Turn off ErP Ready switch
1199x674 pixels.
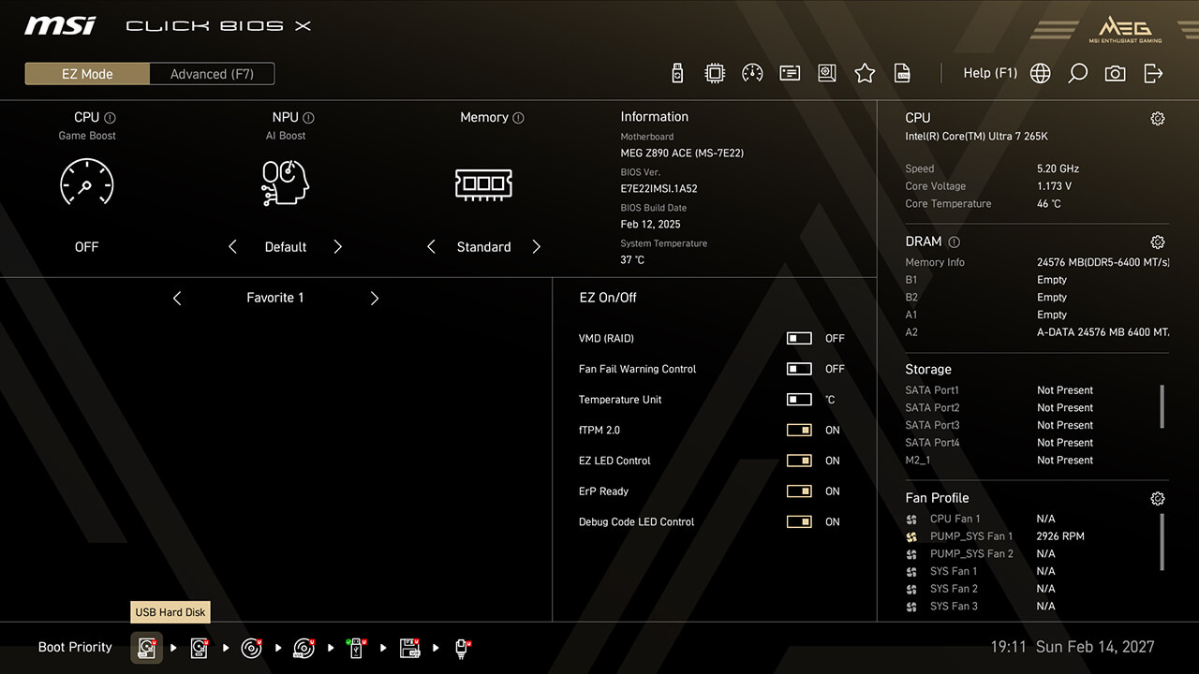pos(799,491)
